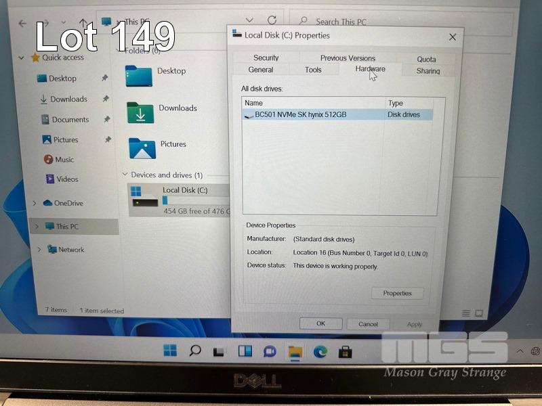Open Microsoft Store from the taskbar
The image size is (542, 406).
click(345, 351)
